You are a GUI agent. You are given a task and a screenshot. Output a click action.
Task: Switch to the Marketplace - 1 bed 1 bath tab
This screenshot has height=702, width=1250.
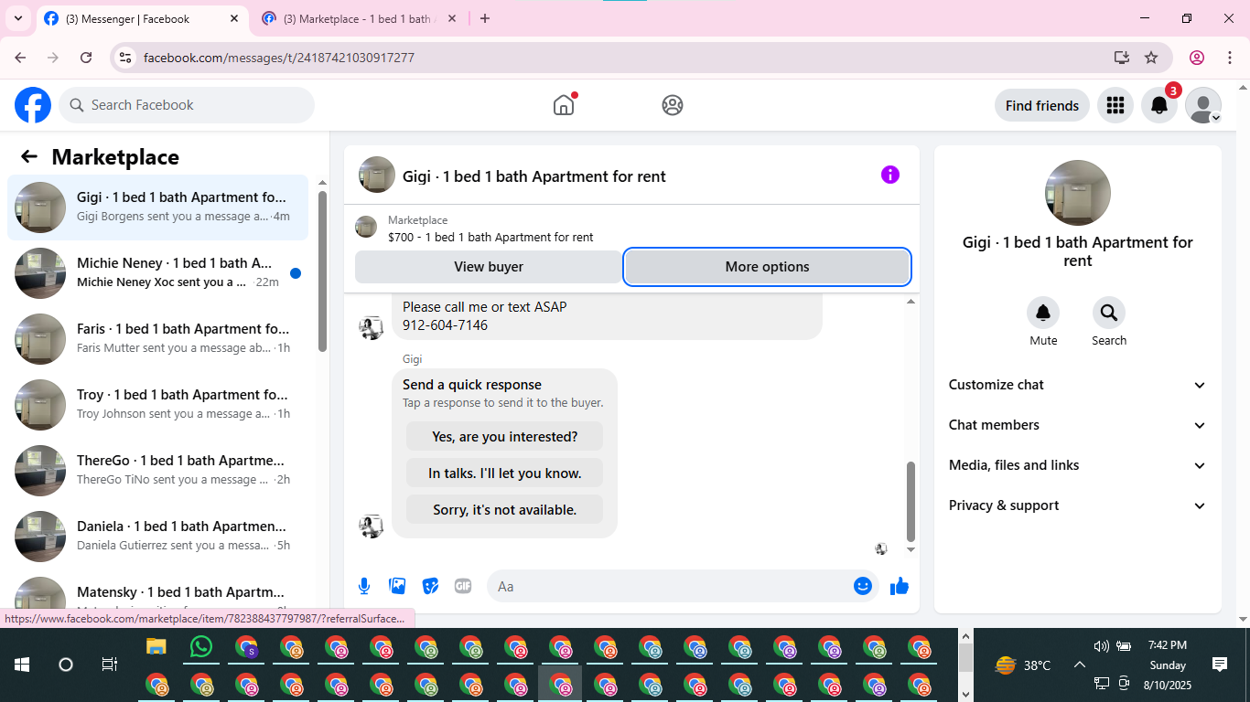coord(360,18)
